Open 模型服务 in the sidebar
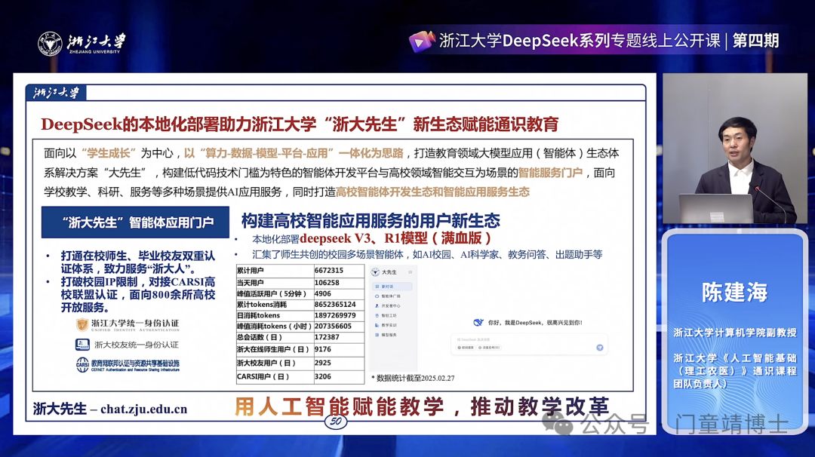The width and height of the screenshot is (815, 457). (x=386, y=335)
